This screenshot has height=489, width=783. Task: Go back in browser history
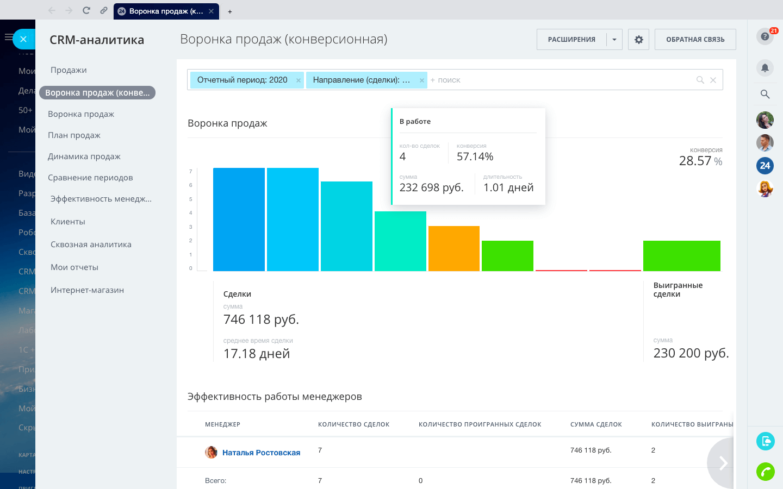click(x=52, y=10)
